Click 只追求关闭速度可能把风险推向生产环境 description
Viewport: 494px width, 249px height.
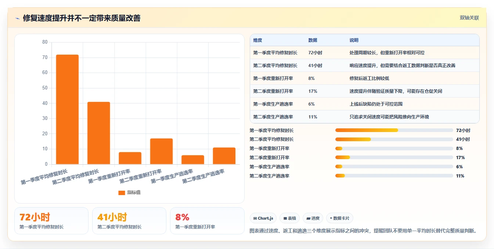[389, 117]
